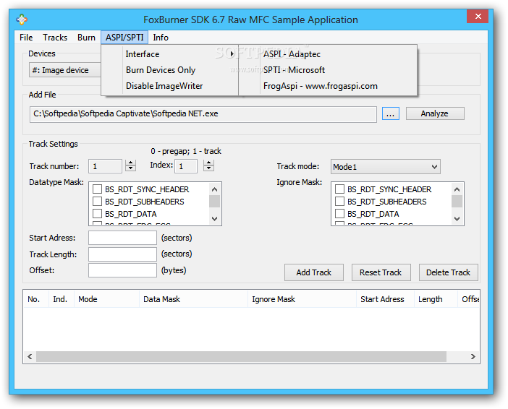Open the File menu

tap(26, 38)
